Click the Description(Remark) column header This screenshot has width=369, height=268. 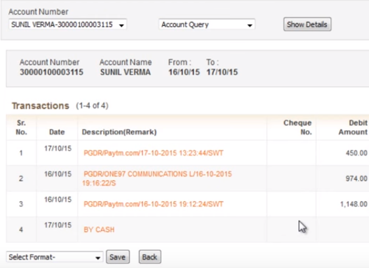119,132
